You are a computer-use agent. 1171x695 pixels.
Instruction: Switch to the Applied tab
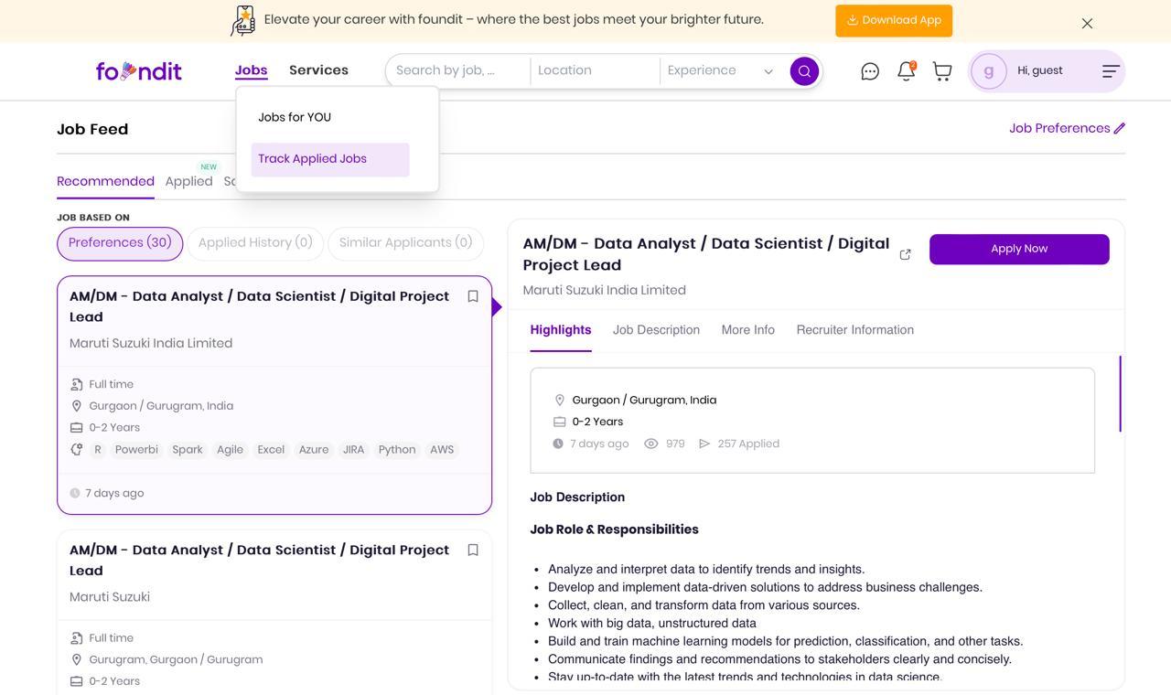click(x=188, y=181)
